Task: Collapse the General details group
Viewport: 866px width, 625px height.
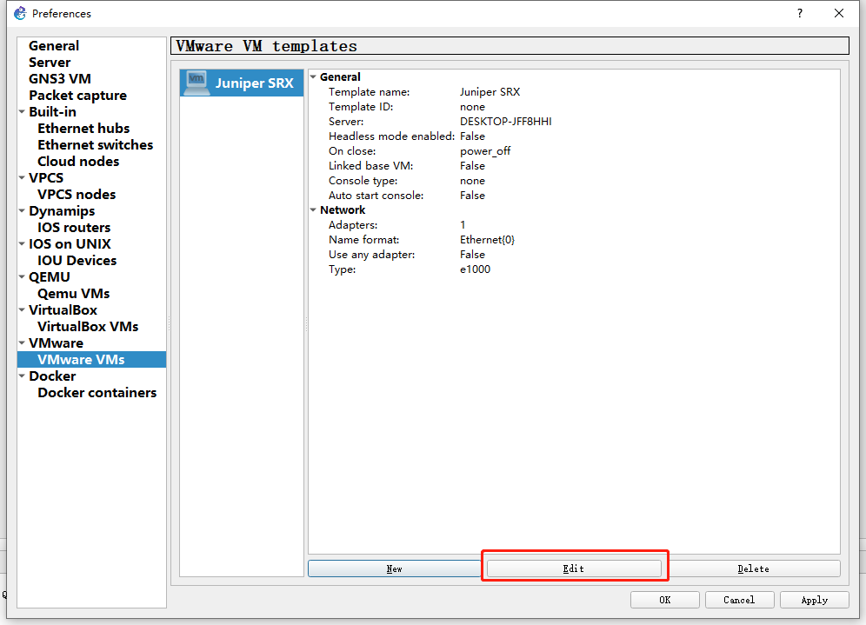Action: 313,76
